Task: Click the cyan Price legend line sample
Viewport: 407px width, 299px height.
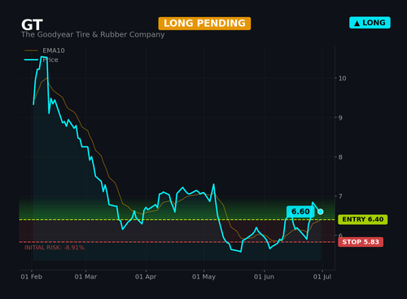Action: click(31, 59)
